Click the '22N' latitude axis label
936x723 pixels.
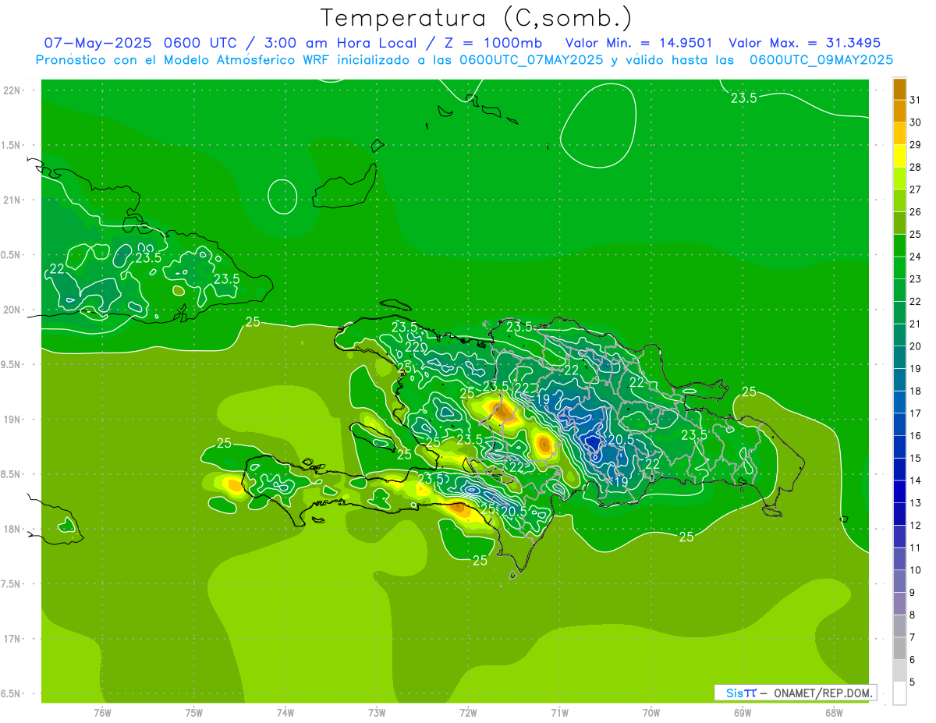coord(12,90)
